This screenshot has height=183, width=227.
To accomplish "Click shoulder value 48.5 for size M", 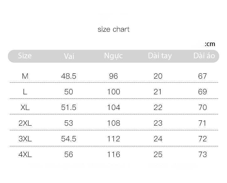I will click(69, 76).
